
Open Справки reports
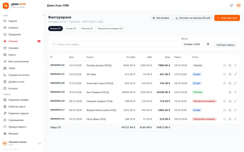[x=22, y=48]
